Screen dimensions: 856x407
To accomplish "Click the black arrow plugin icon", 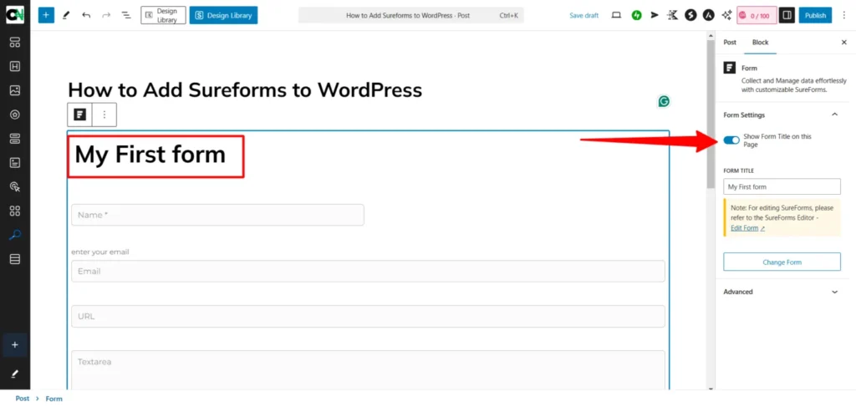I will 655,15.
